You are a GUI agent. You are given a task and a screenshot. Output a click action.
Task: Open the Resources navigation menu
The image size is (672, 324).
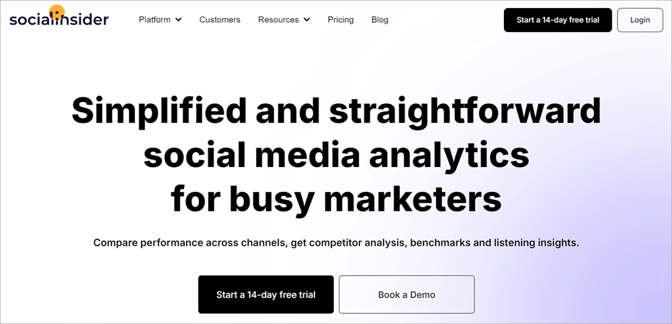tap(278, 19)
